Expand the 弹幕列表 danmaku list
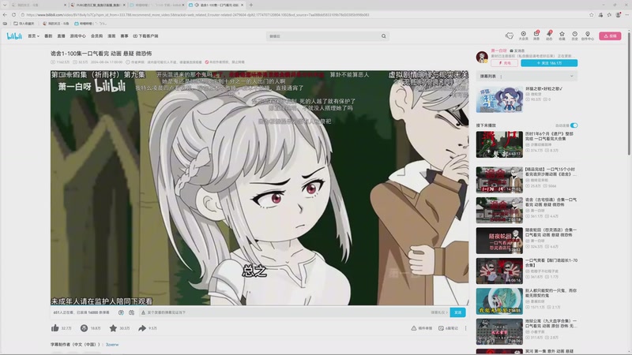Viewport: 632px width, 355px height. click(x=526, y=76)
